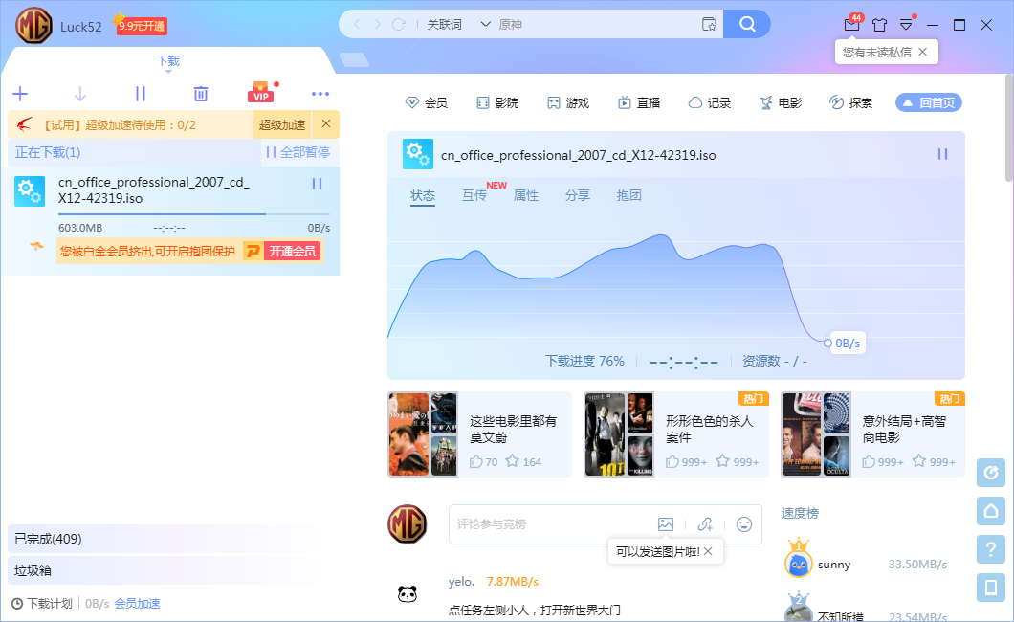This screenshot has height=622, width=1014.
Task: Like the 莫文蔚 card with thumbs-up 70
Action: tap(483, 461)
